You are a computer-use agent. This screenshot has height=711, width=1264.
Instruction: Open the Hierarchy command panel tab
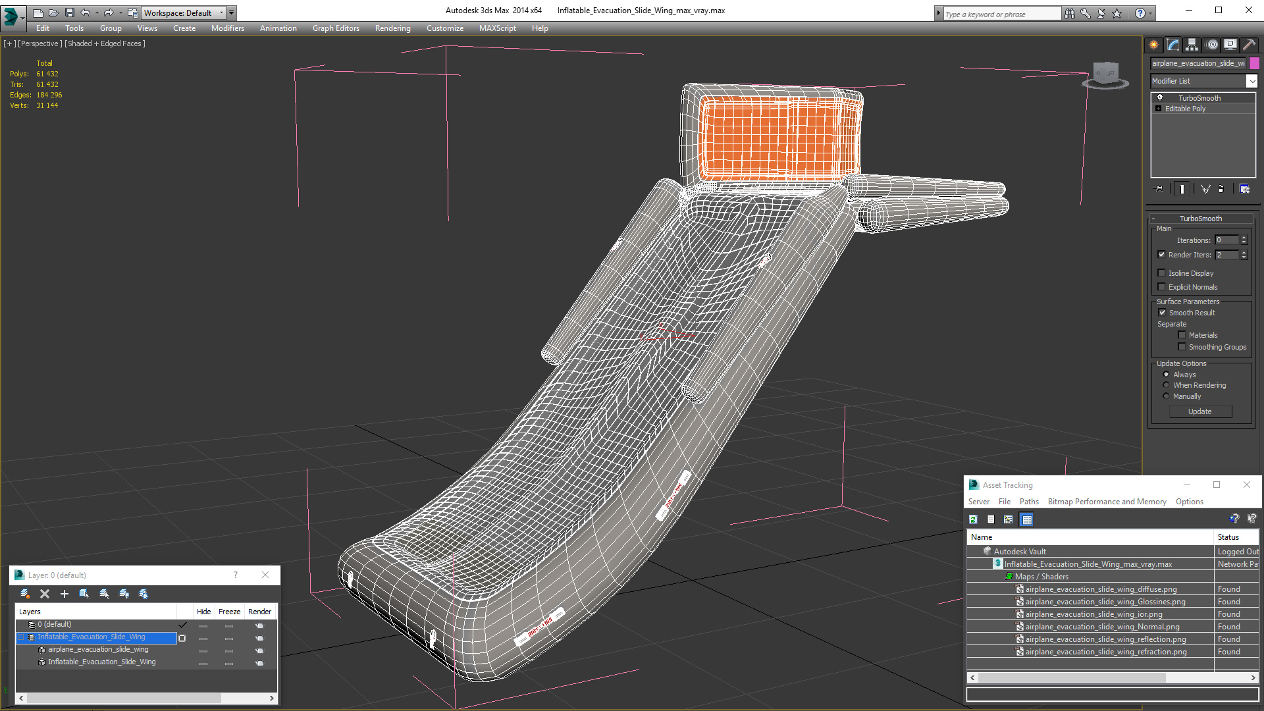(x=1192, y=45)
